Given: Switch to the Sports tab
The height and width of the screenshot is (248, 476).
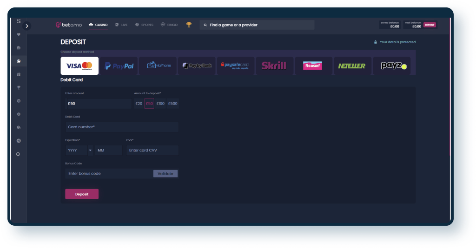Looking at the screenshot, I should tap(144, 25).
